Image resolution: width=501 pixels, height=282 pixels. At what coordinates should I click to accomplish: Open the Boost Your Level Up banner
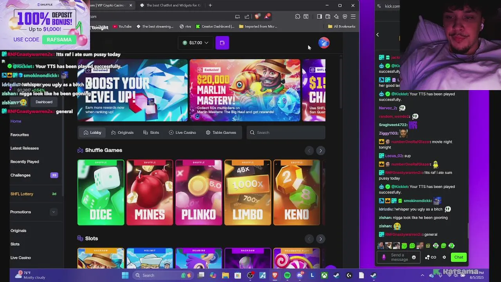[132, 90]
